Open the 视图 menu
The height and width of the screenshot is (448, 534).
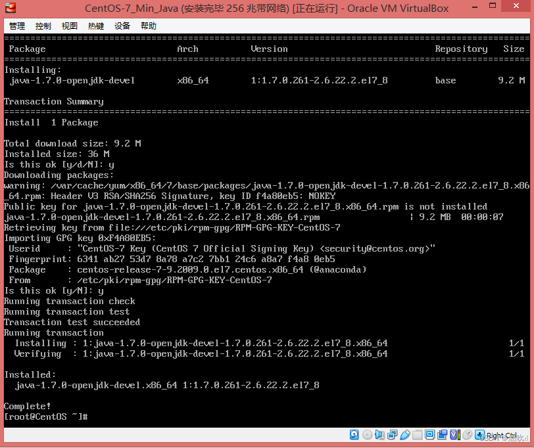(x=70, y=26)
